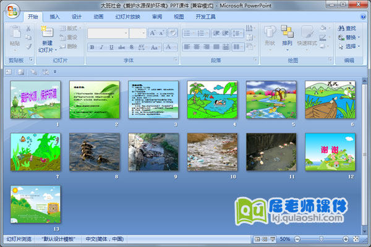Click the PowerPoint Help question icon
371x247 pixels.
(362, 17)
